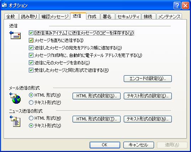Click the キャンセル button
Image resolution: width=191 pixels, height=152 pixels.
tap(138, 145)
